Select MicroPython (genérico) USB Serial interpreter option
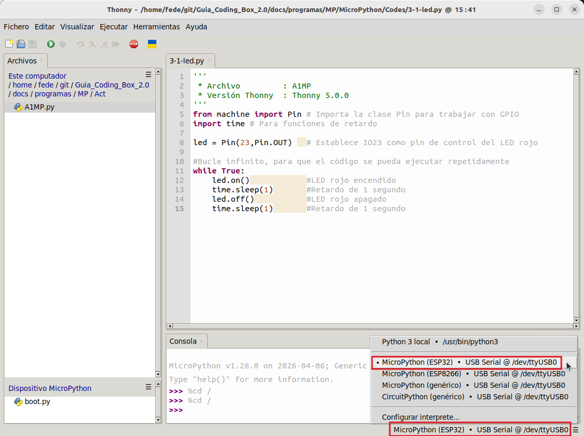 474,385
